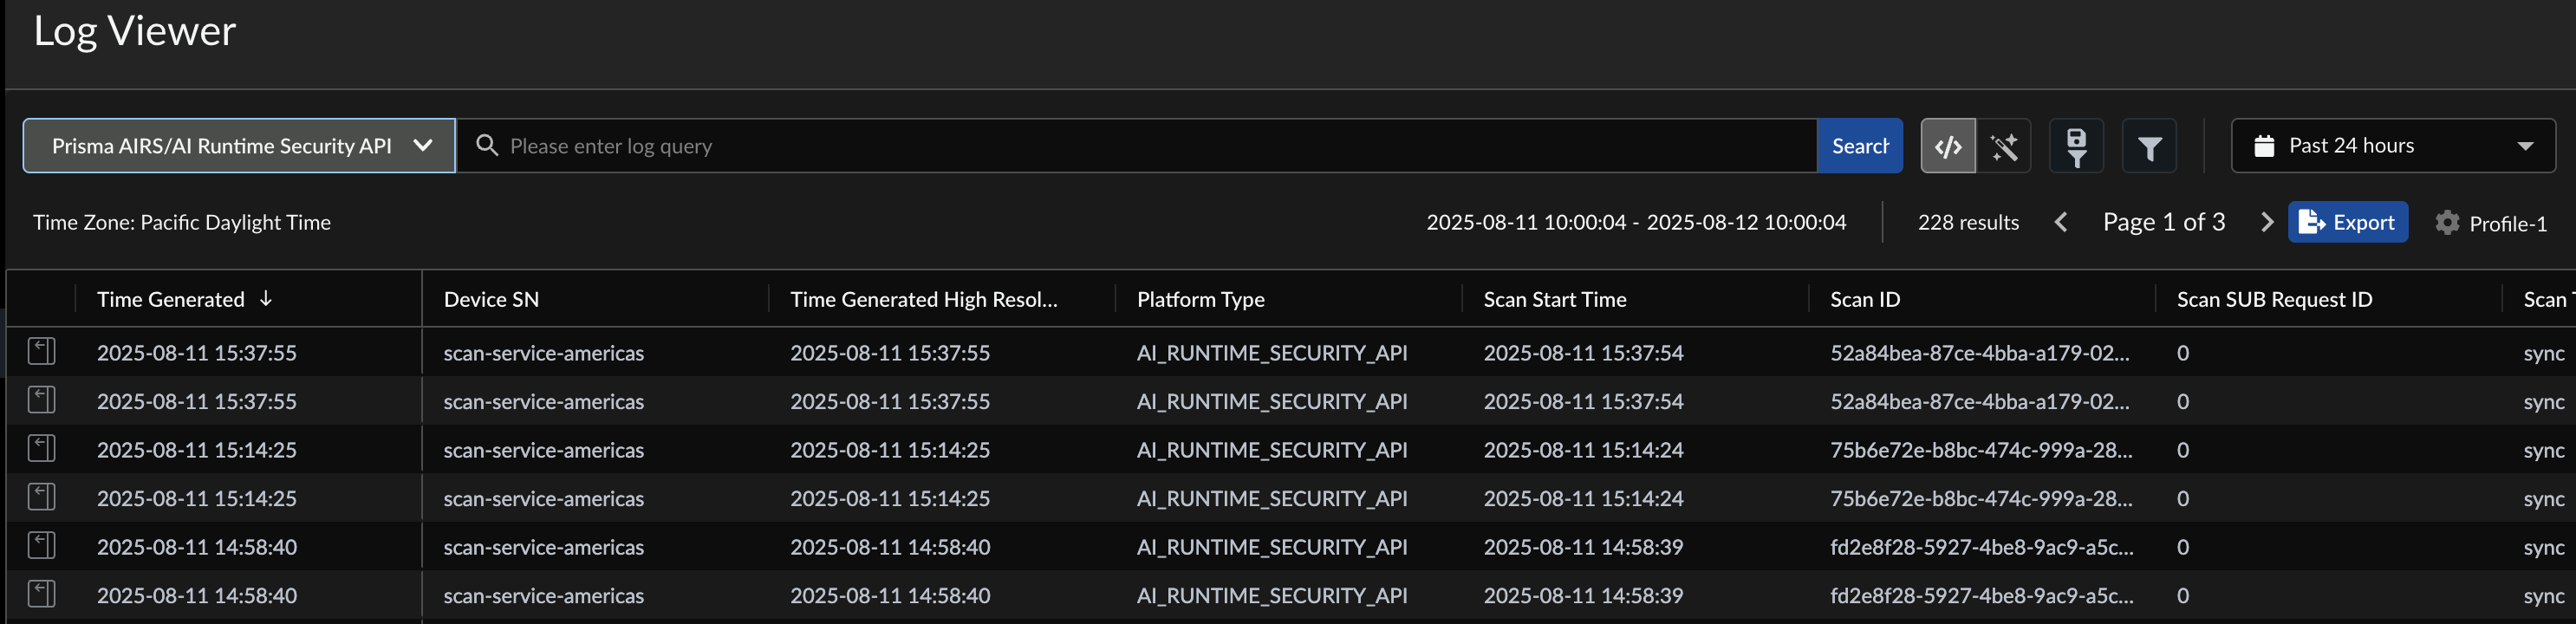Viewport: 2576px width, 624px height.
Task: Click the Search button
Action: tap(1859, 146)
